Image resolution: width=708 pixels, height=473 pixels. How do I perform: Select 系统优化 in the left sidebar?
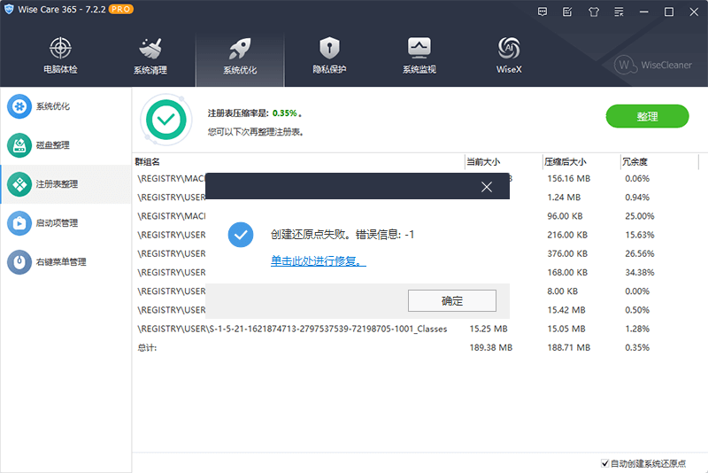[65, 106]
